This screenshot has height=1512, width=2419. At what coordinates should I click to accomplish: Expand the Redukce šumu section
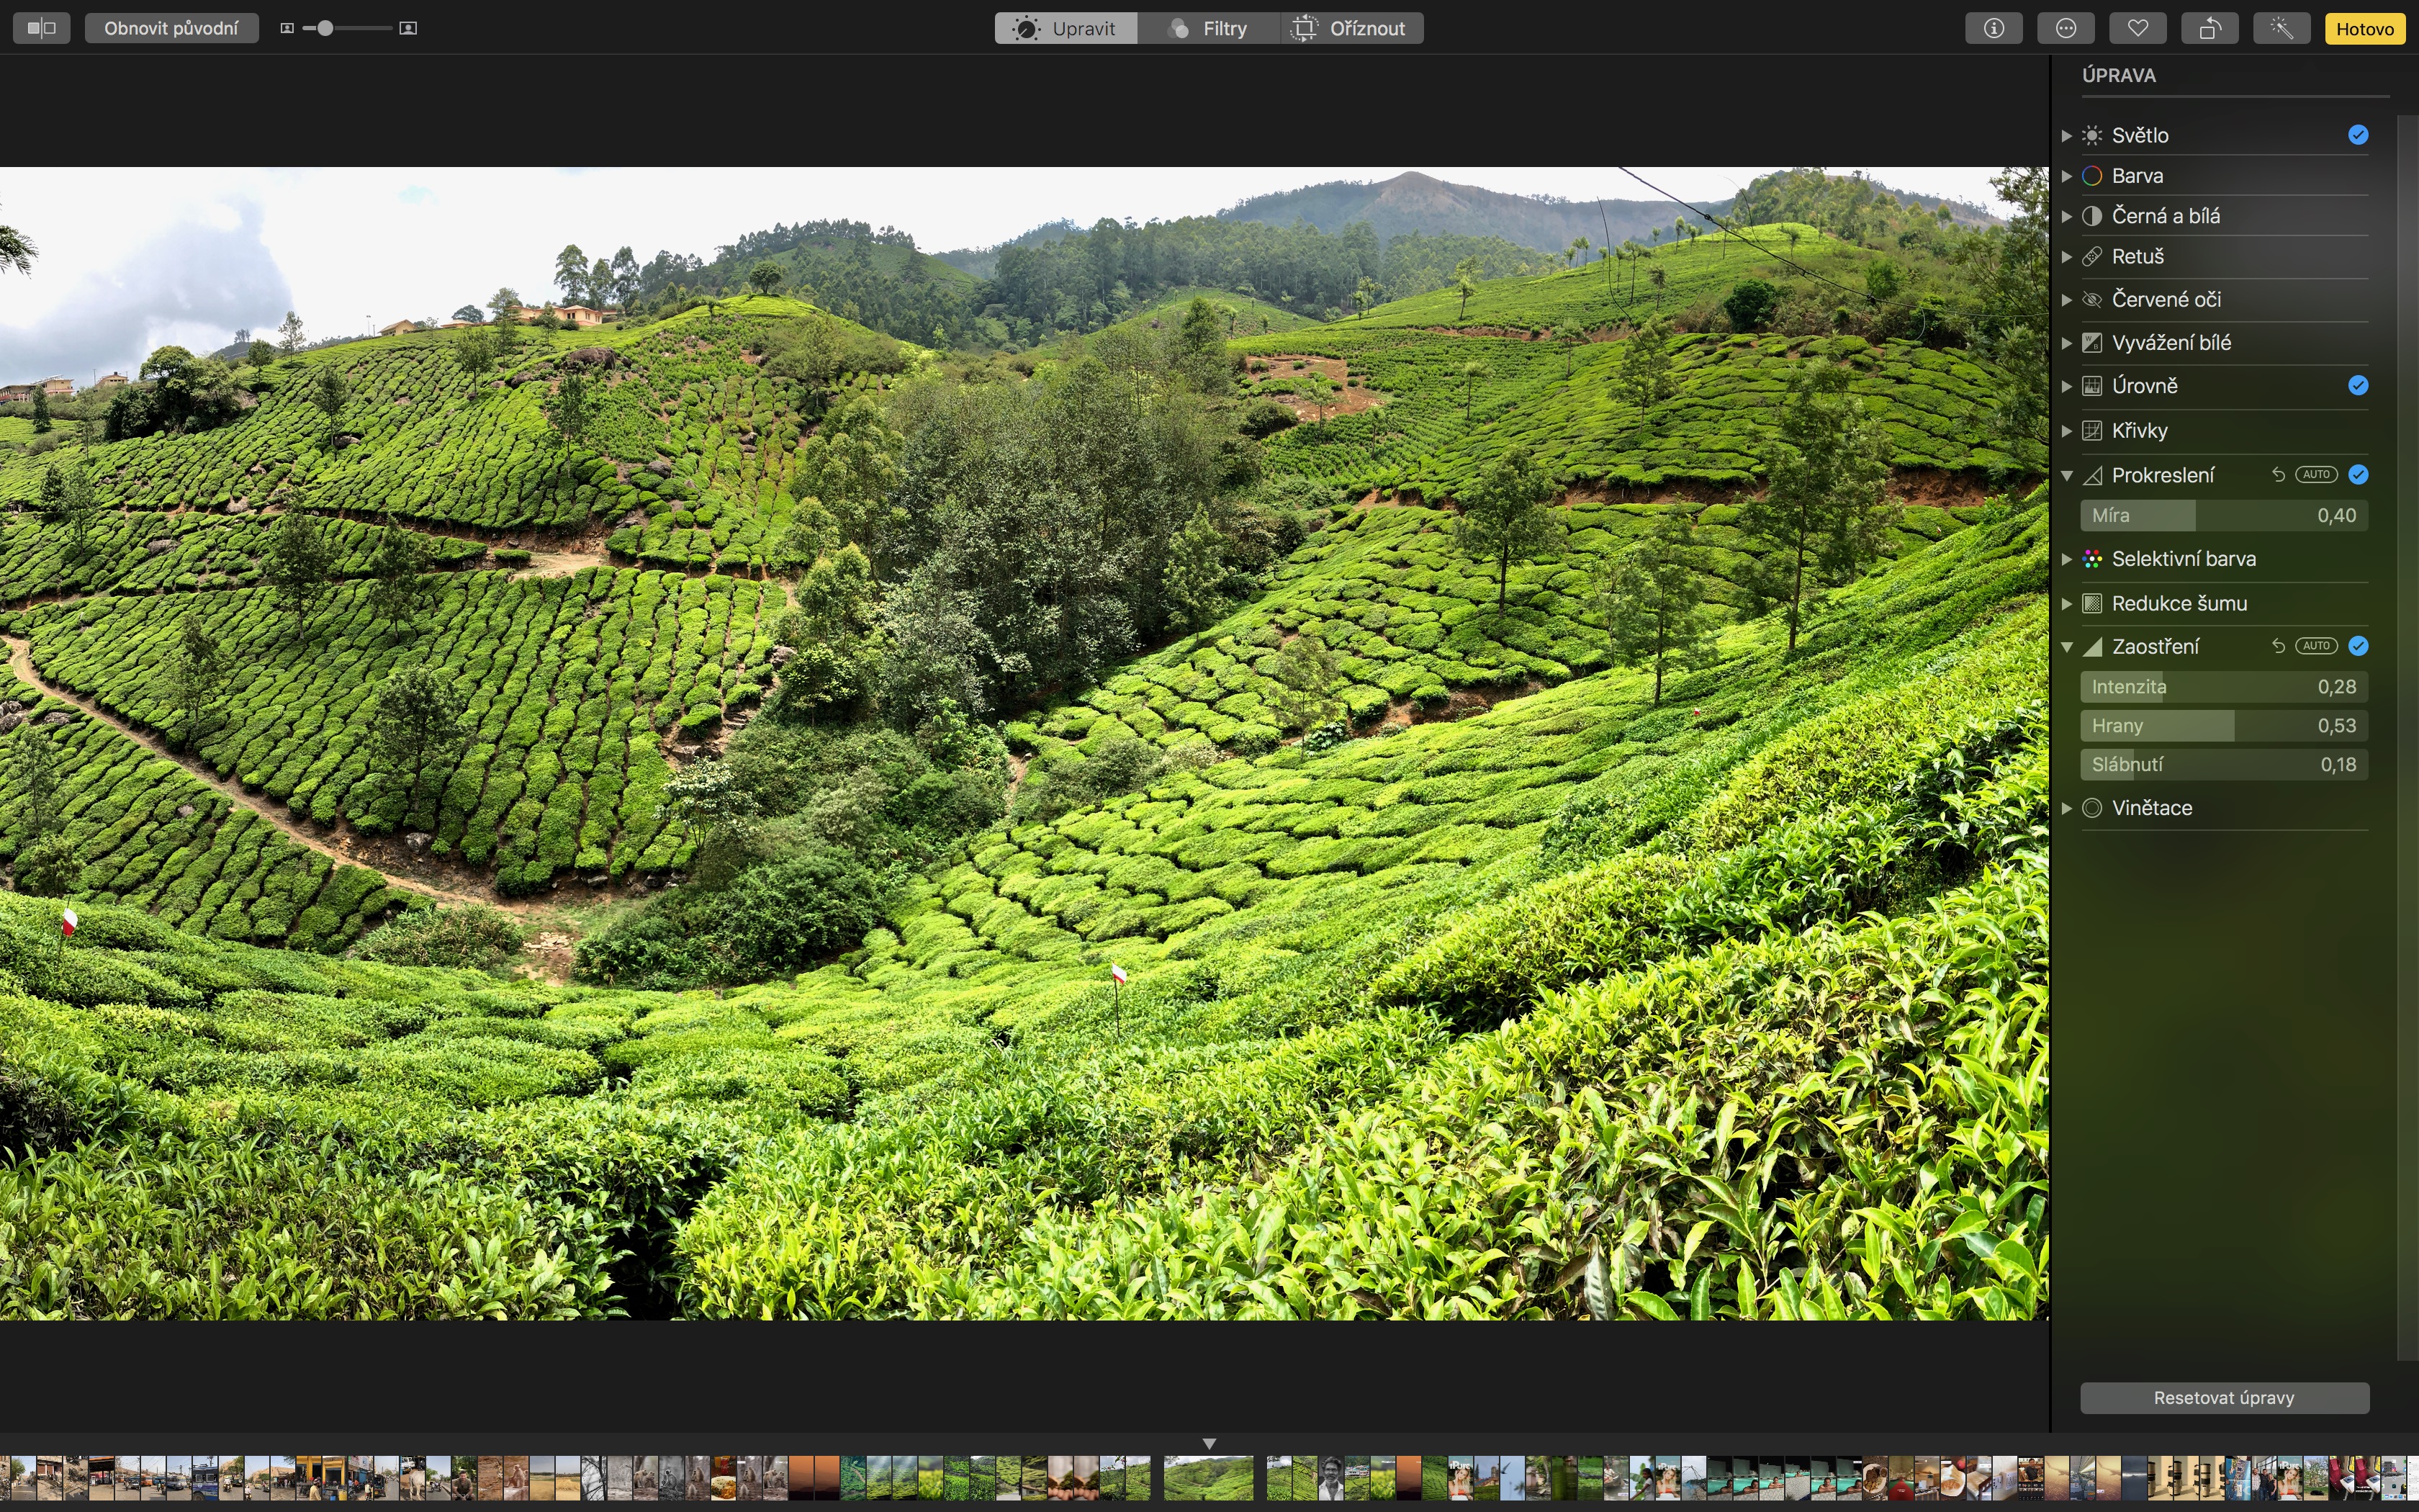click(x=2066, y=604)
